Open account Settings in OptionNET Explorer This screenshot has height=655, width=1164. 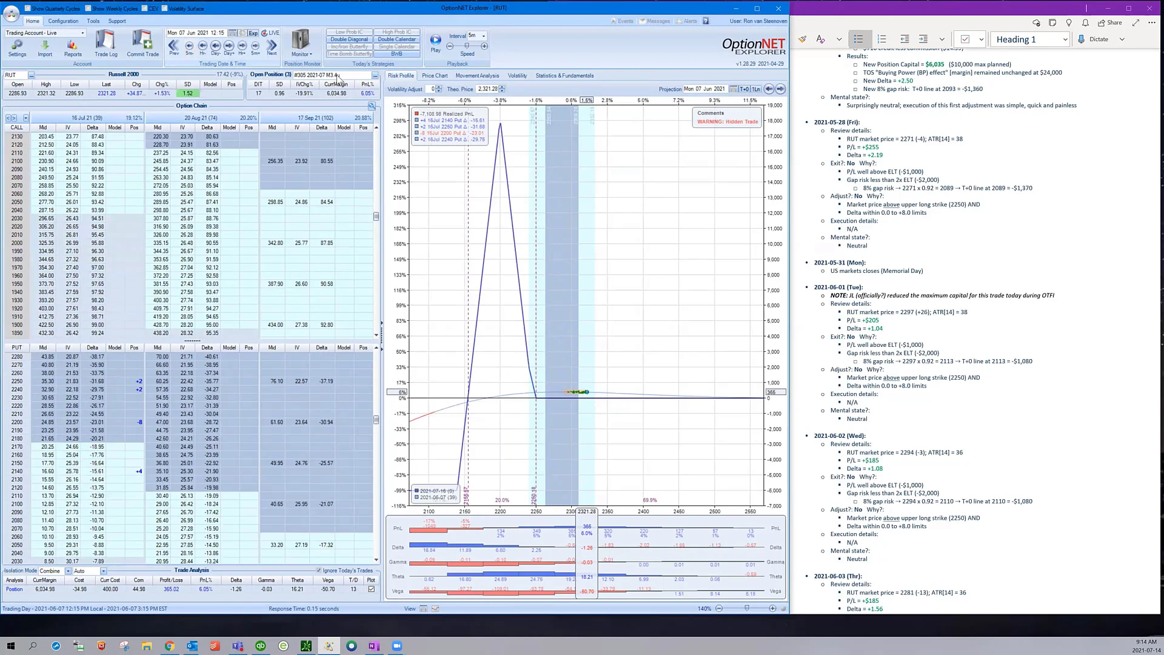click(x=17, y=48)
